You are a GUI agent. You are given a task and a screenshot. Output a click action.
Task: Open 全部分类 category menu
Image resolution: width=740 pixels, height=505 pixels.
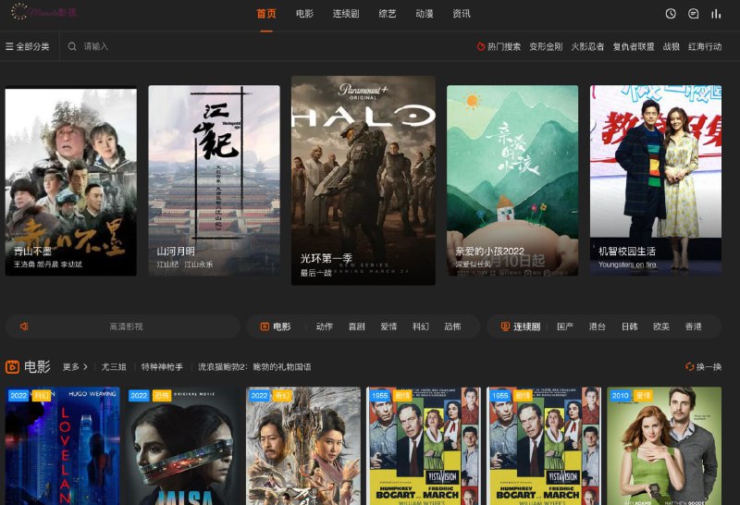(x=28, y=46)
